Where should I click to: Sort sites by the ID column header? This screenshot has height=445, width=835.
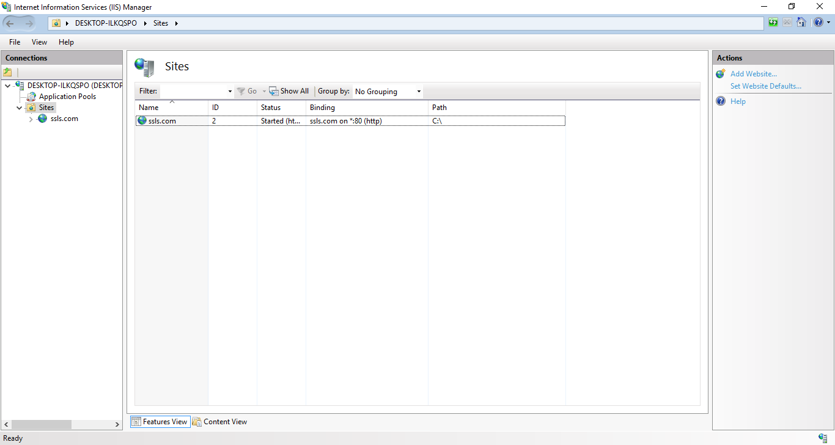point(232,107)
